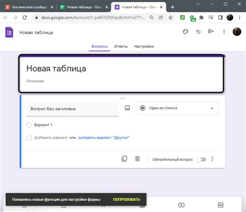This screenshot has height=212, width=246.
Task: Click the Вопрос без заголовка question field
Action: click(x=73, y=109)
